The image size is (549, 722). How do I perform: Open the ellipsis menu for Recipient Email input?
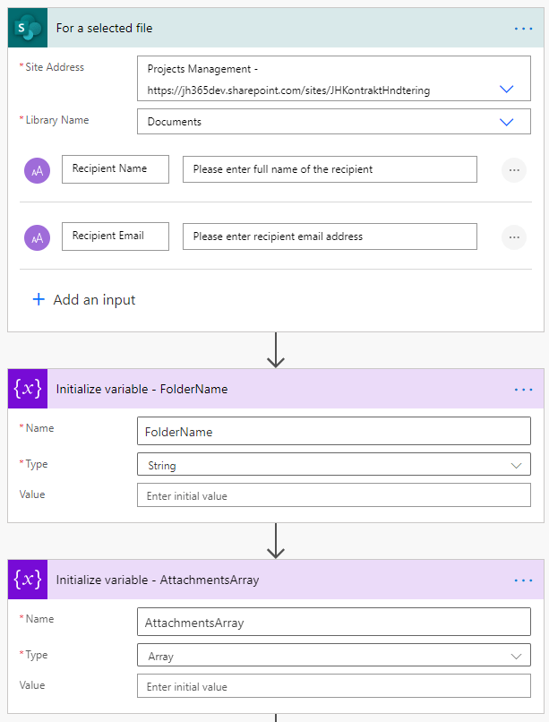[514, 236]
